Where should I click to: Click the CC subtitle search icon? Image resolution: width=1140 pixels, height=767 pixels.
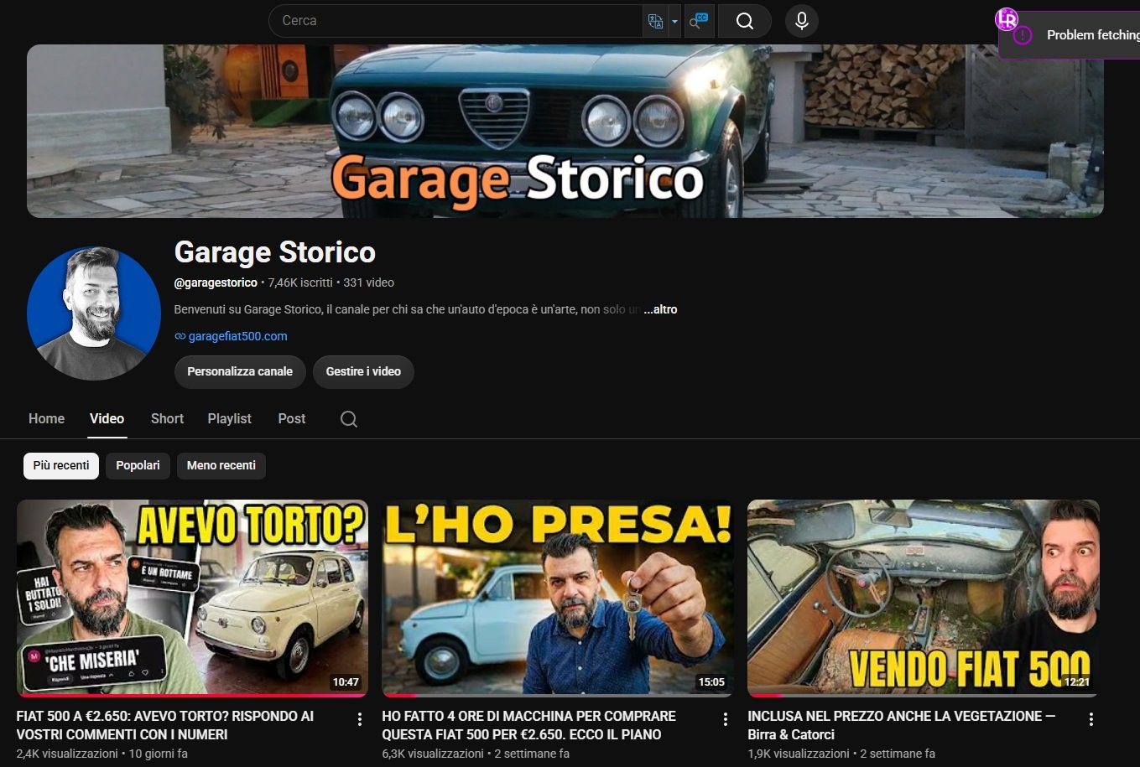point(699,21)
